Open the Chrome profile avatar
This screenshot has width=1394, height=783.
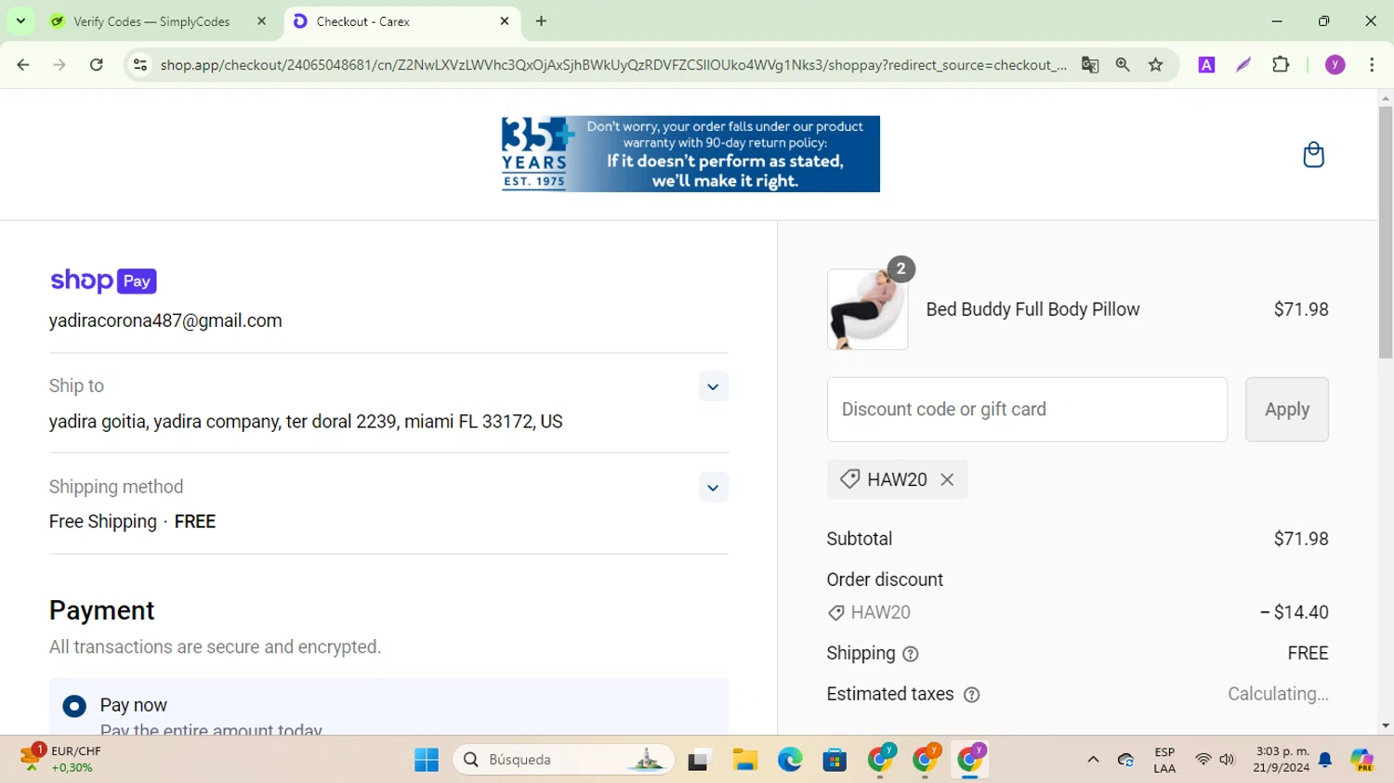click(x=1335, y=65)
